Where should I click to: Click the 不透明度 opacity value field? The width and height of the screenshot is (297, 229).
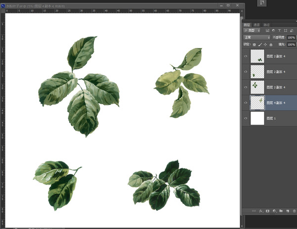point(292,38)
